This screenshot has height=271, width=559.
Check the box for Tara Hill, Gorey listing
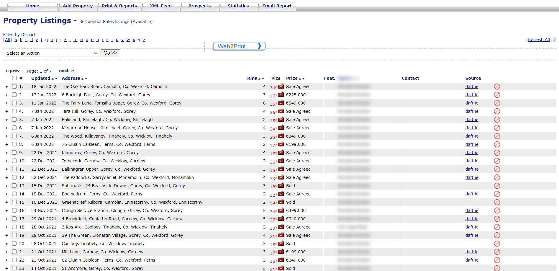(x=14, y=111)
